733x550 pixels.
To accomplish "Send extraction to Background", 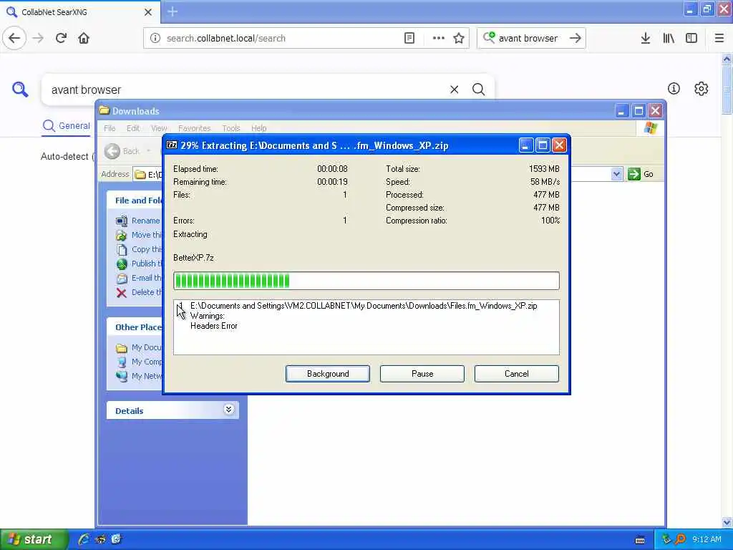I will click(x=328, y=374).
